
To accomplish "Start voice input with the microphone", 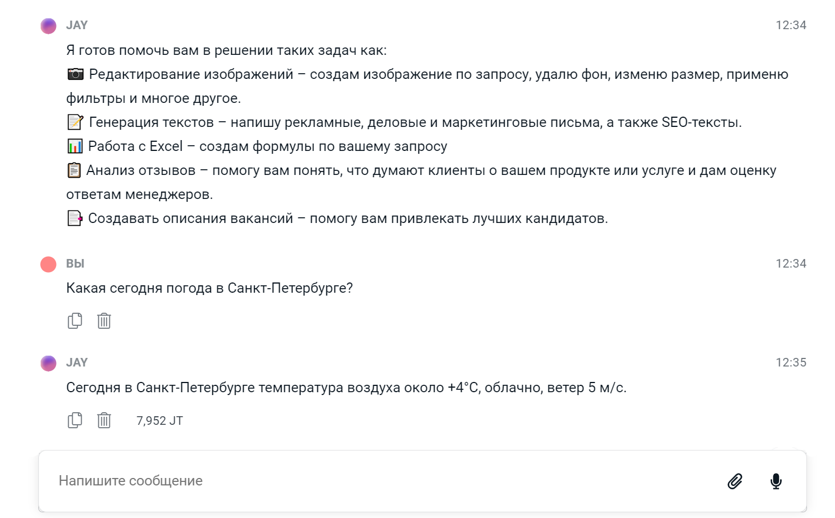I will [x=776, y=481].
